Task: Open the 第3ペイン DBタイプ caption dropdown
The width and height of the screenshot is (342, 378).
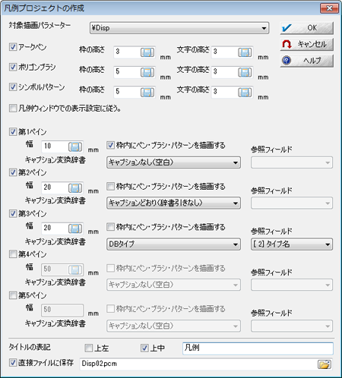Action: click(x=173, y=244)
